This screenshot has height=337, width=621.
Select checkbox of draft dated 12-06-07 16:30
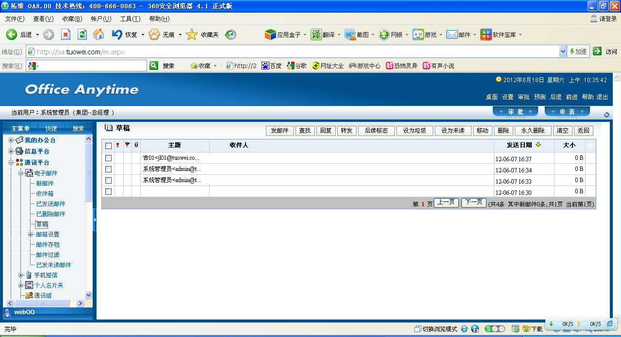109,191
